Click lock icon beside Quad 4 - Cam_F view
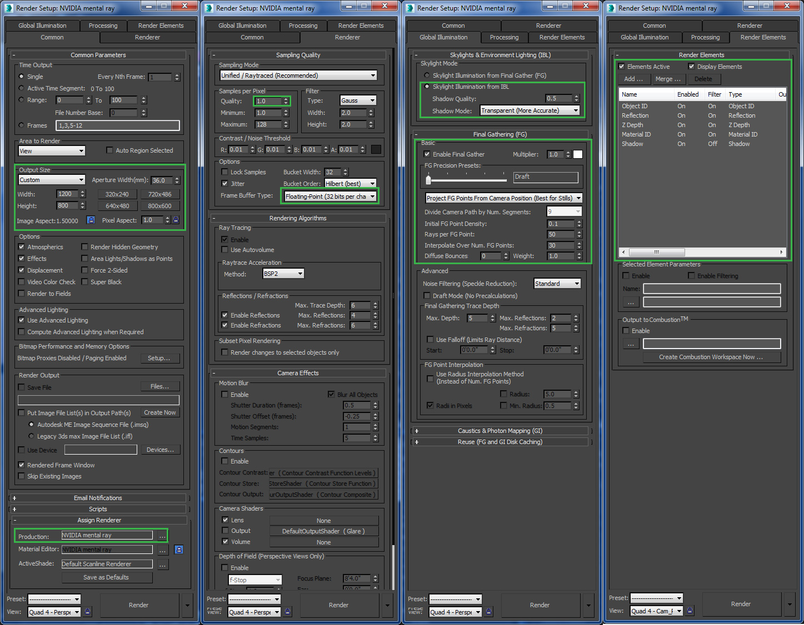The image size is (804, 625). [690, 611]
